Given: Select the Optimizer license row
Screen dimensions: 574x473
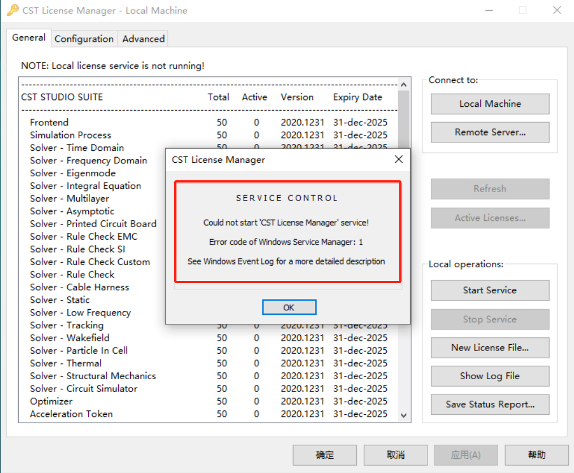Looking at the screenshot, I should 209,401.
